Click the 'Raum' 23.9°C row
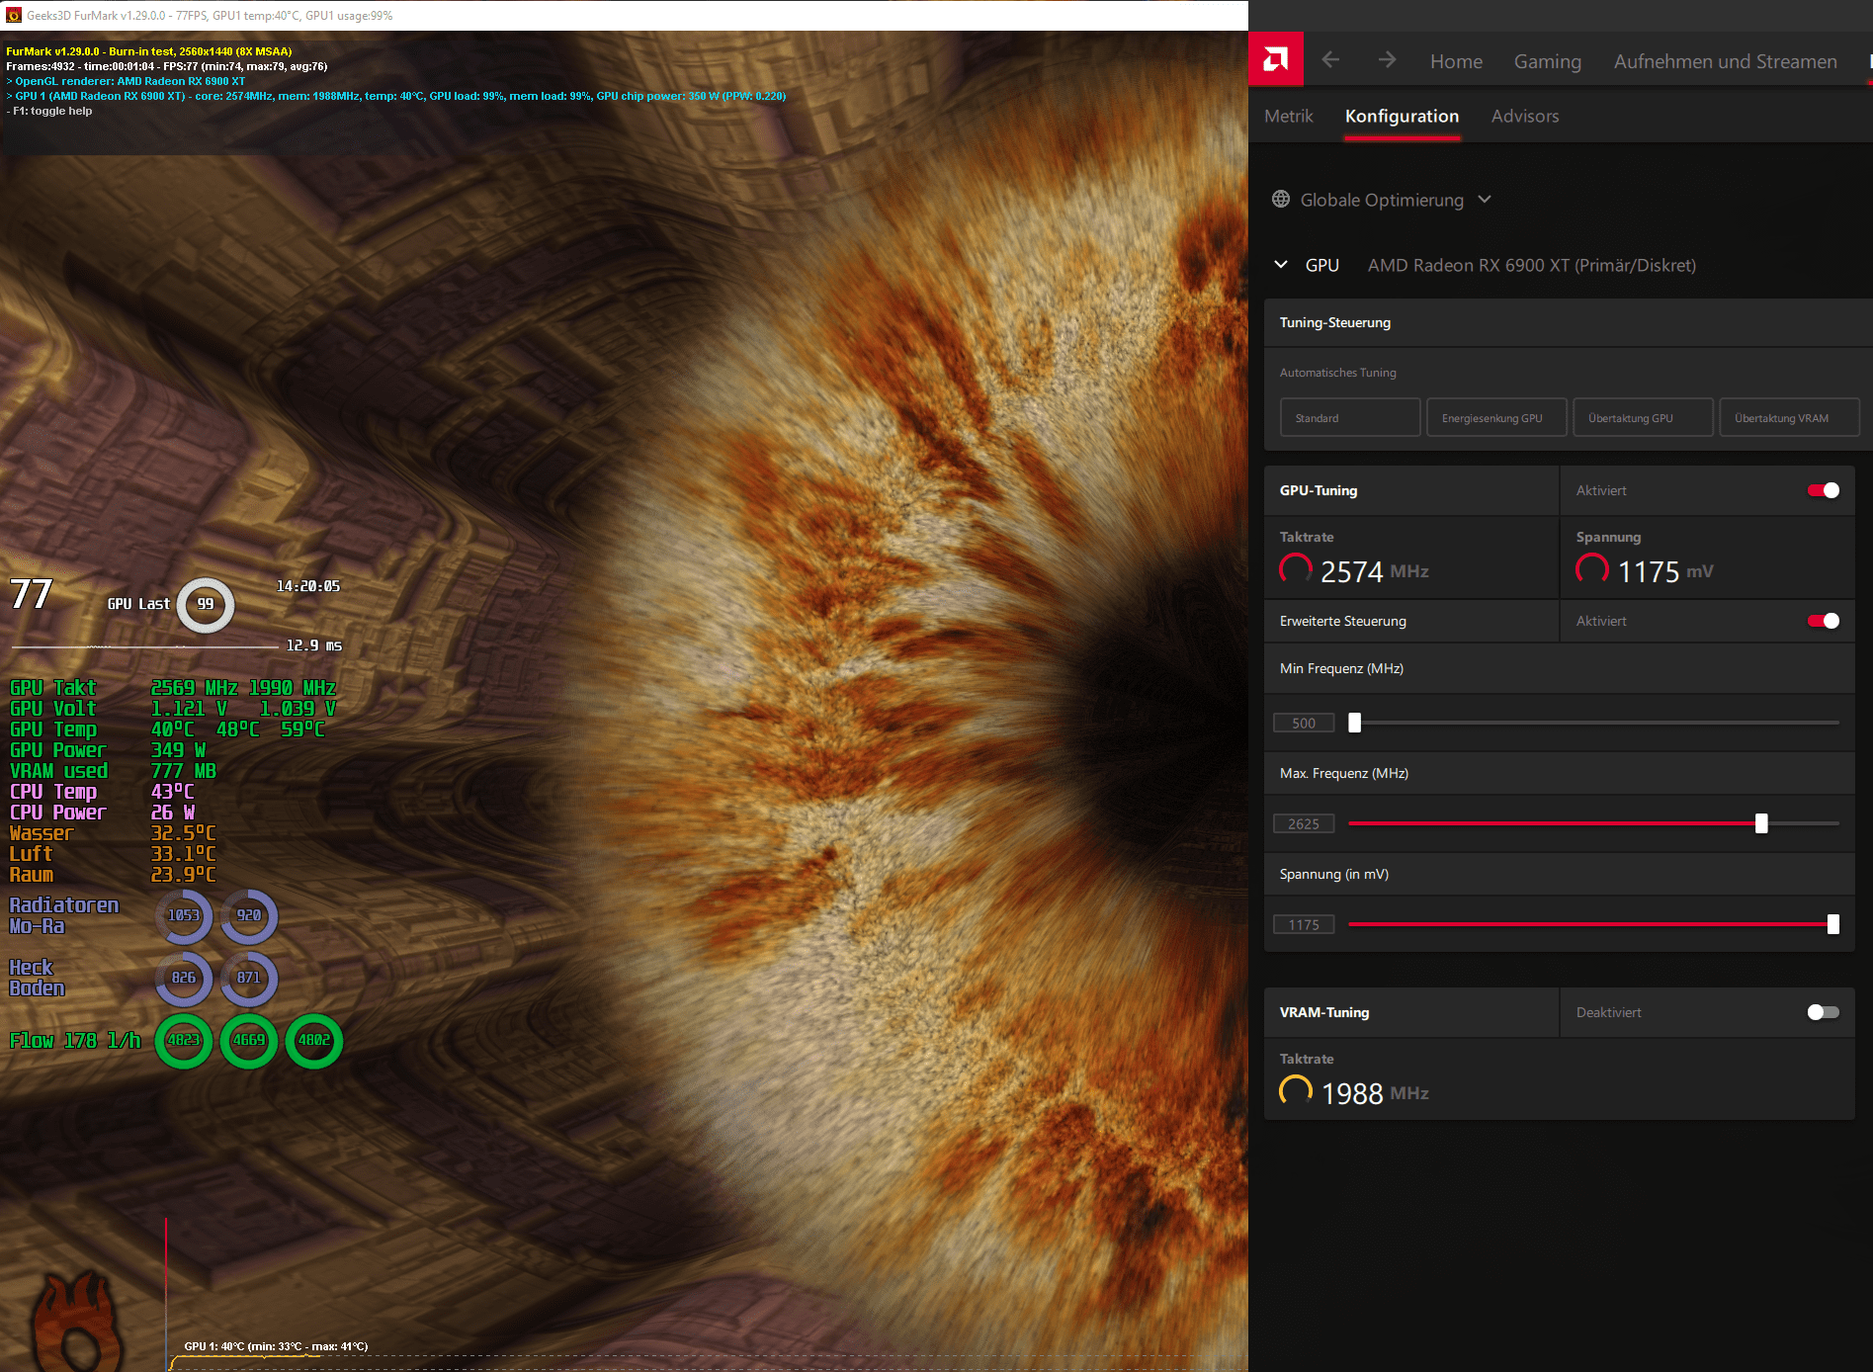The width and height of the screenshot is (1873, 1372). (113, 875)
